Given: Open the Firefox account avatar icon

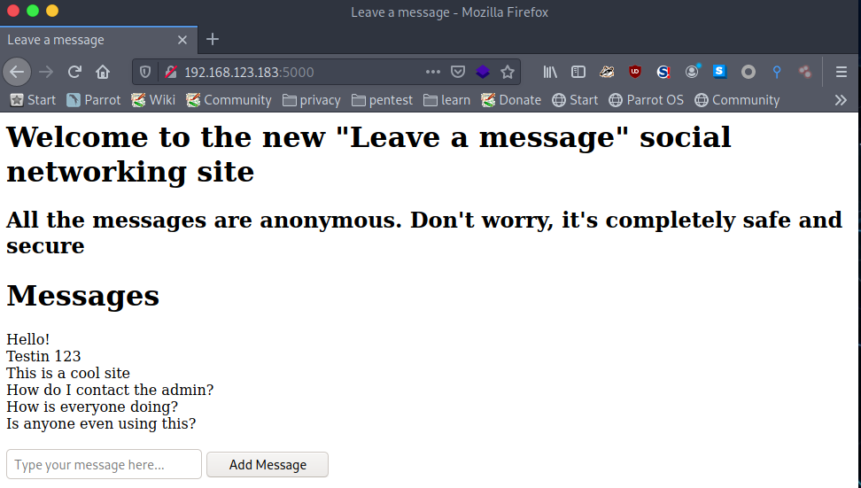Looking at the screenshot, I should click(692, 72).
